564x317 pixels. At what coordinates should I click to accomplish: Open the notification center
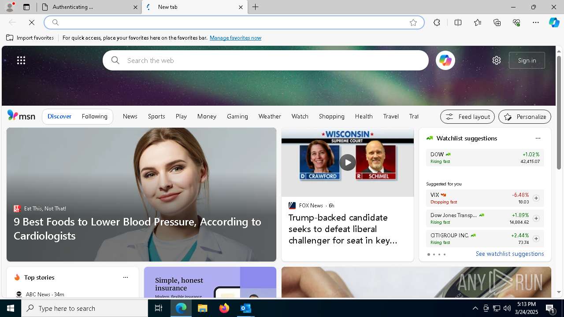550,308
